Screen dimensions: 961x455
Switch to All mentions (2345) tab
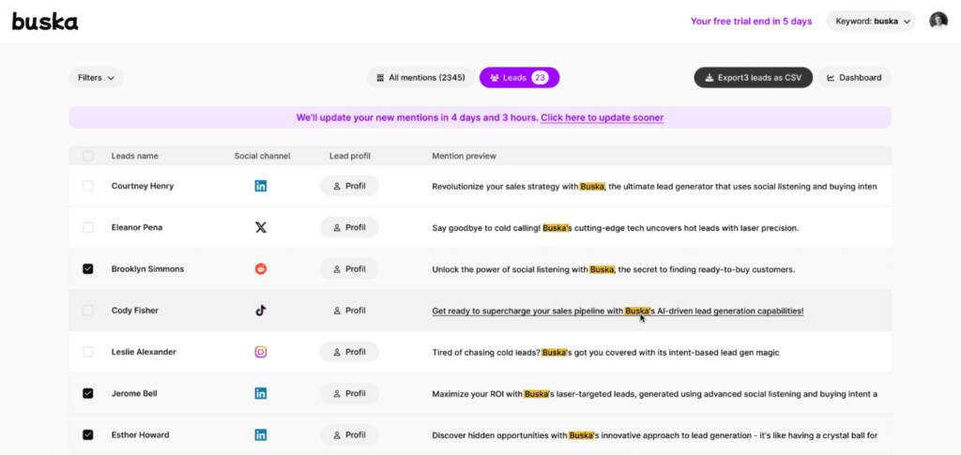point(420,78)
